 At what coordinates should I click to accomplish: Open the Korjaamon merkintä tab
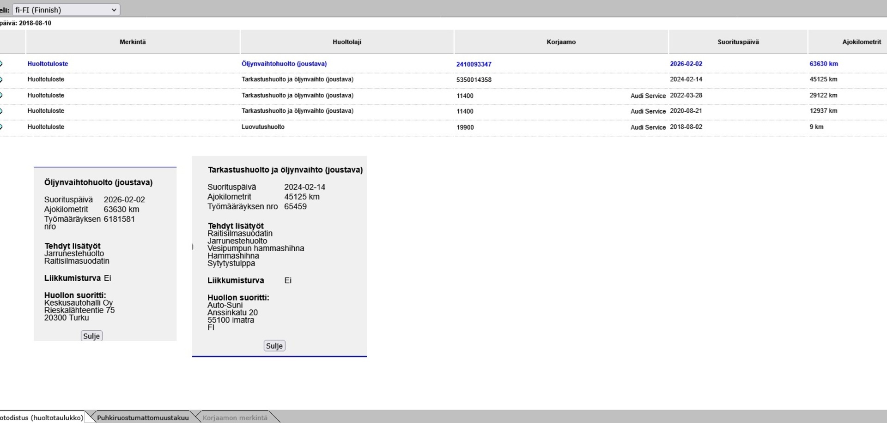pyautogui.click(x=235, y=417)
